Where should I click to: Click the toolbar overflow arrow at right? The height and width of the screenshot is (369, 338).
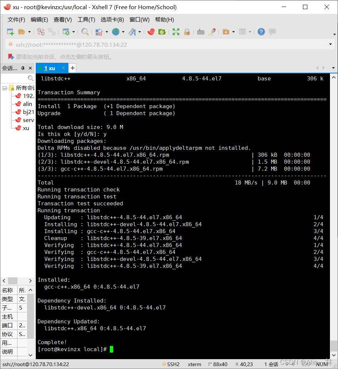[334, 34]
